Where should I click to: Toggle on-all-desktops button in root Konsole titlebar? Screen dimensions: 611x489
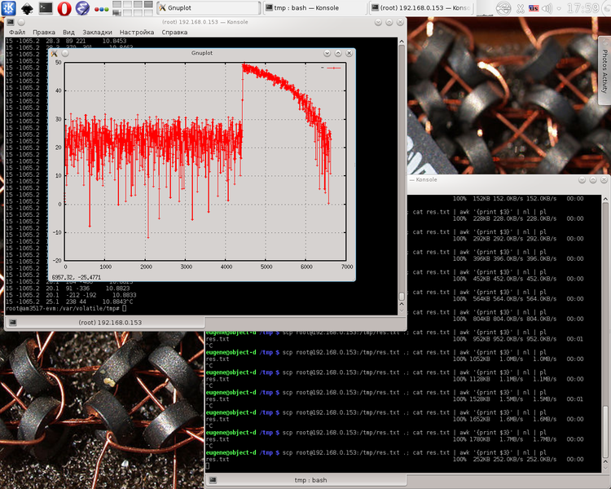[21, 22]
